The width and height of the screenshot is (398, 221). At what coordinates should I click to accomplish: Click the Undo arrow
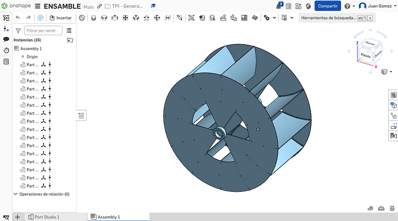tap(18, 18)
